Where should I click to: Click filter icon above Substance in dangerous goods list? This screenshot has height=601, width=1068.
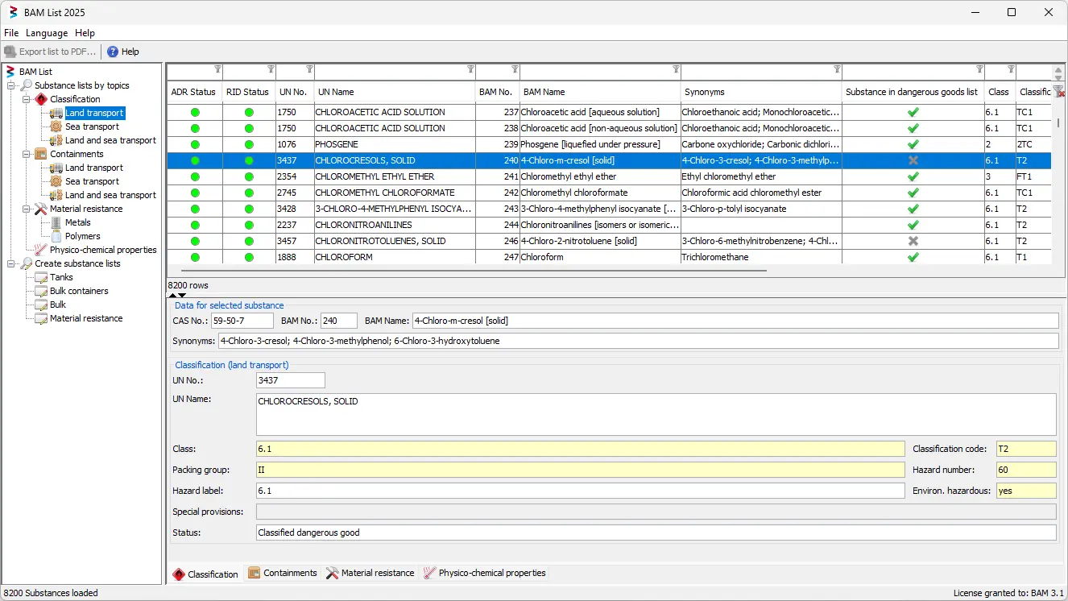979,69
